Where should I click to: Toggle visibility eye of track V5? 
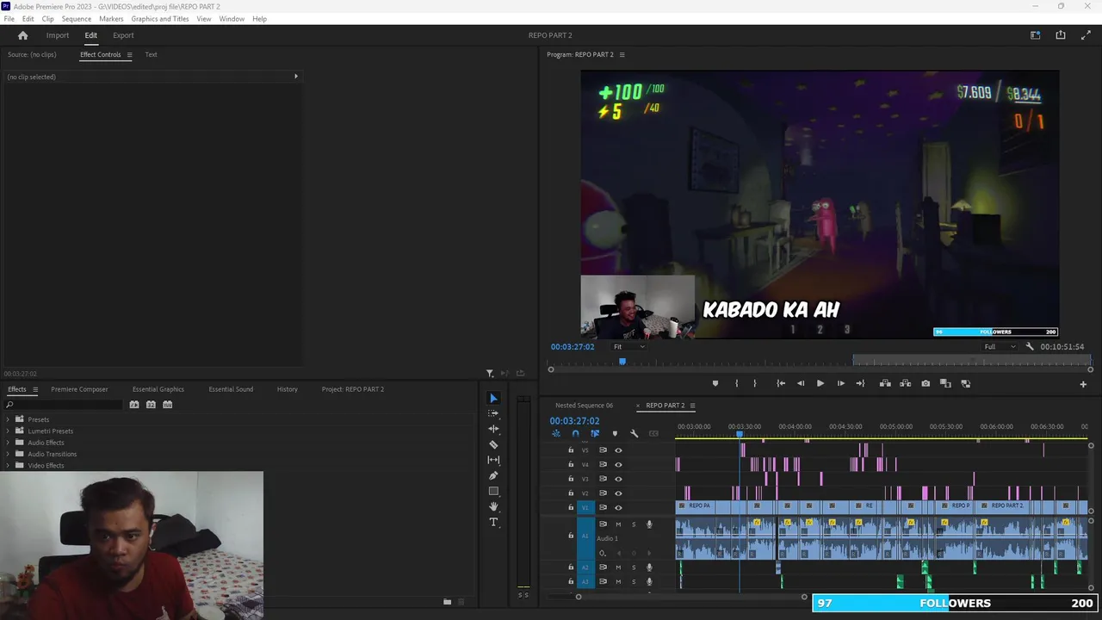pos(618,450)
